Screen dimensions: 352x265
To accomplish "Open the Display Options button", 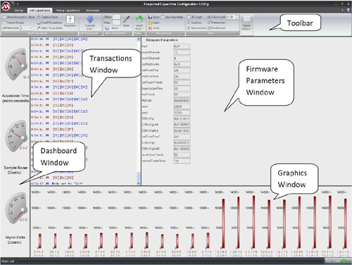I will 246,23.
